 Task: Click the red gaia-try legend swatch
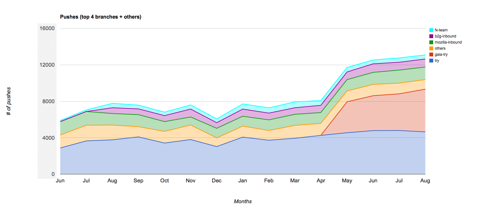coord(431,54)
